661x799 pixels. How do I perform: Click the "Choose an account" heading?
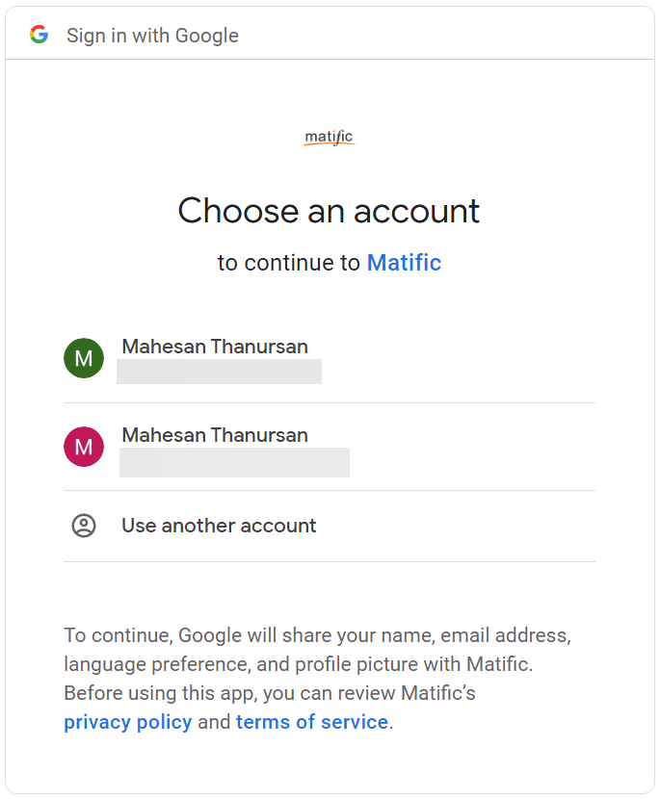(329, 211)
